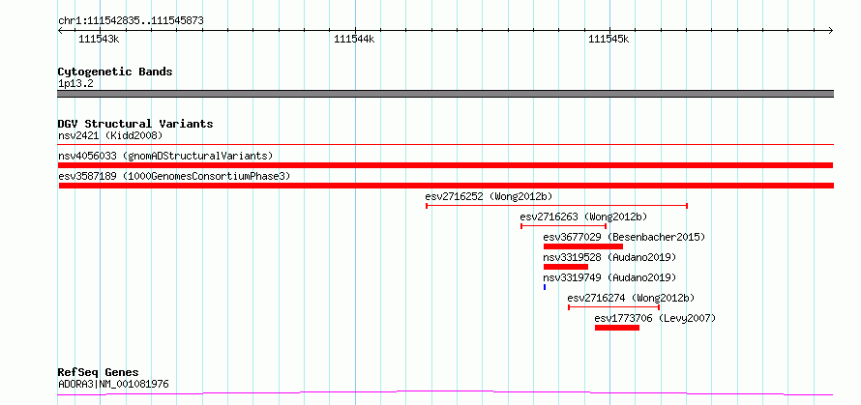Open the esv2716263 (Wong2012b) label
Screen dimensions: 861x405
583,217
